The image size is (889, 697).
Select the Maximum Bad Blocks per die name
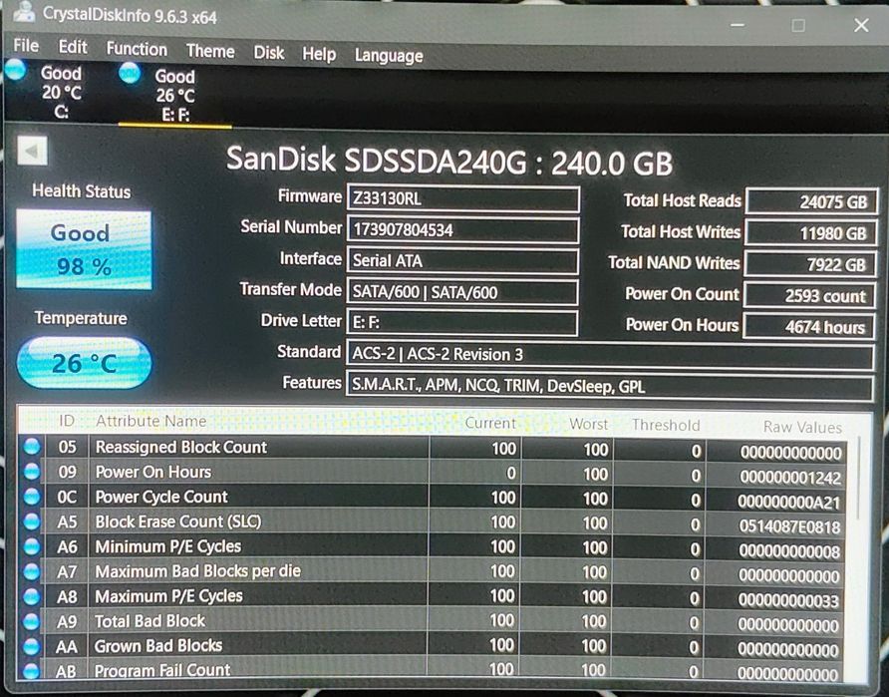[x=197, y=571]
